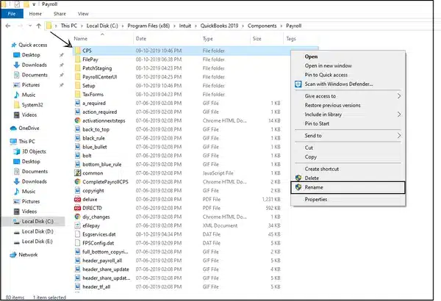Switch to the View ribbon tab
This screenshot has height=301, width=441.
[x=83, y=14]
